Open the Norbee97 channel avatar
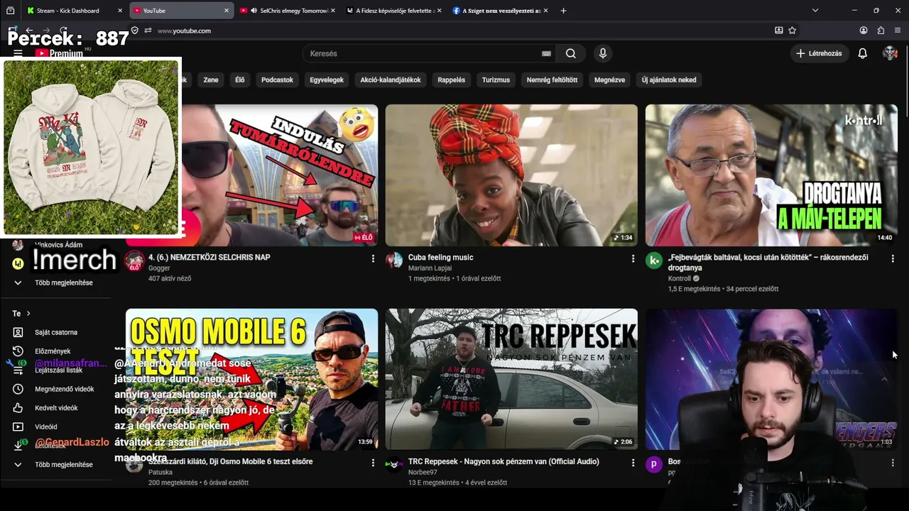Screen dimensions: 909x511 pos(394,464)
